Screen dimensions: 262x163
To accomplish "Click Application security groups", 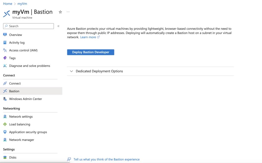I will pos(28,132).
